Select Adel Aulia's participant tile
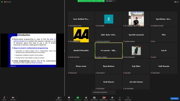 109,35
